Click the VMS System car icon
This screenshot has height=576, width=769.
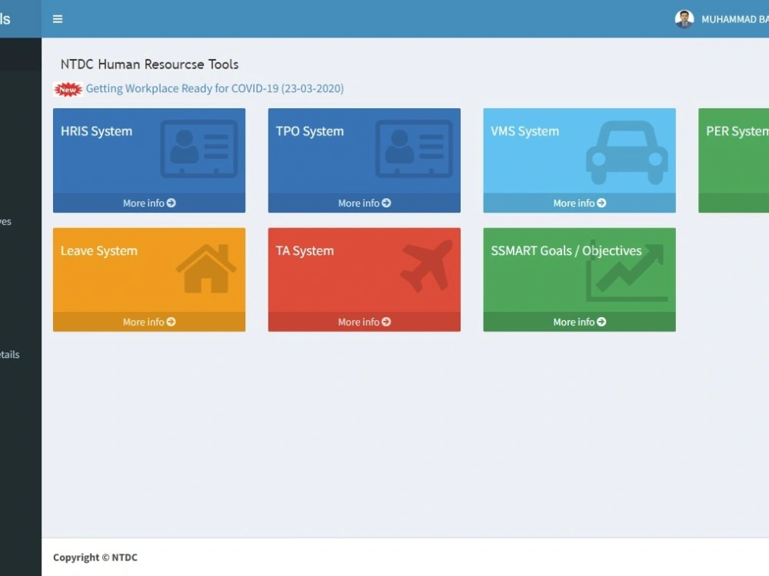coord(627,152)
